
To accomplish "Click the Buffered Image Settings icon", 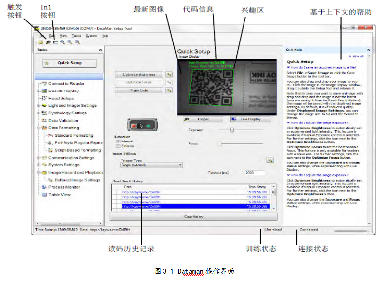I will point(51,180).
